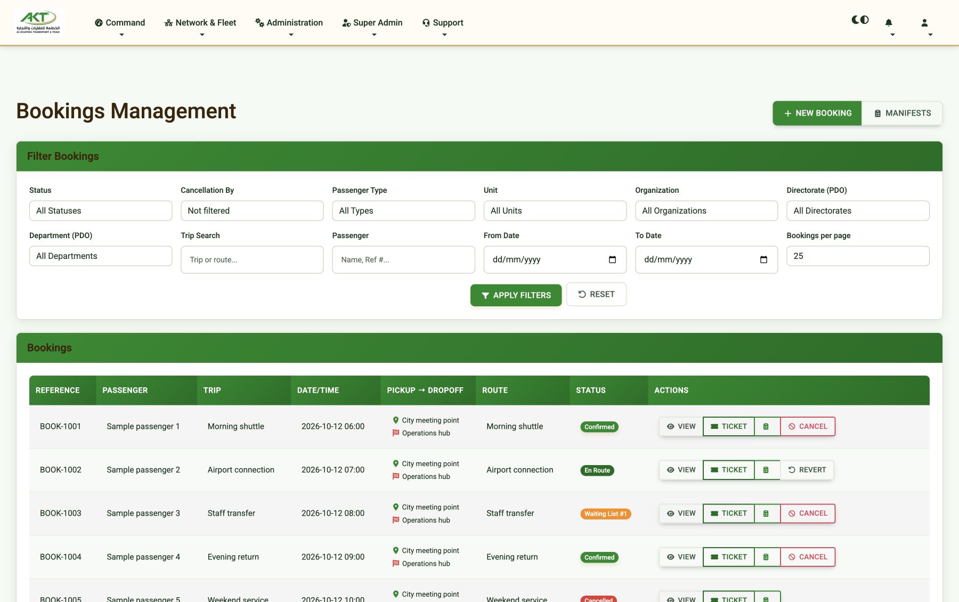
Task: Expand the Organization filter dropdown
Action: coord(706,211)
